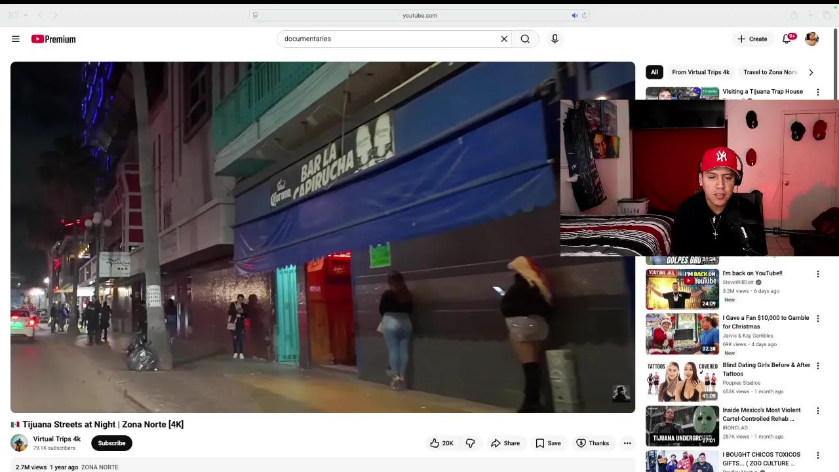
Task: Submit search with the magnifier button
Action: point(525,39)
